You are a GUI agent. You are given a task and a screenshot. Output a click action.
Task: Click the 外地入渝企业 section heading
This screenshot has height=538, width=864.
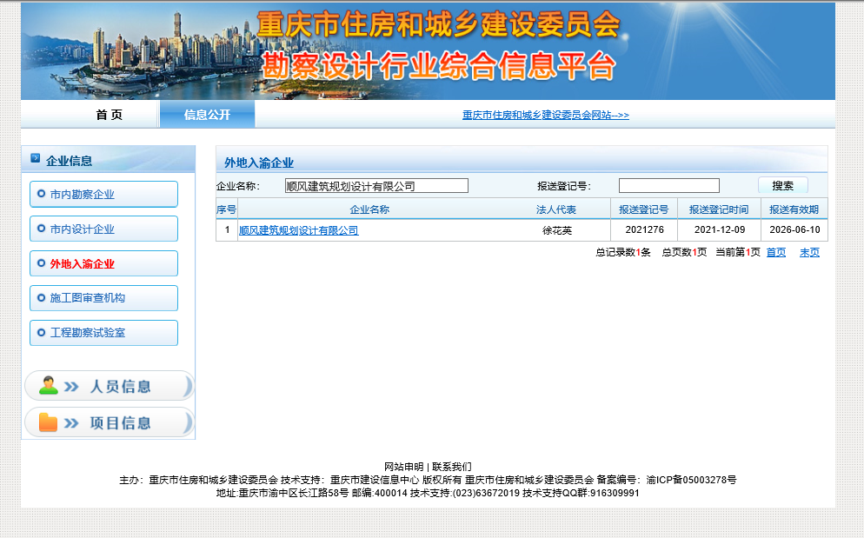click(x=259, y=163)
